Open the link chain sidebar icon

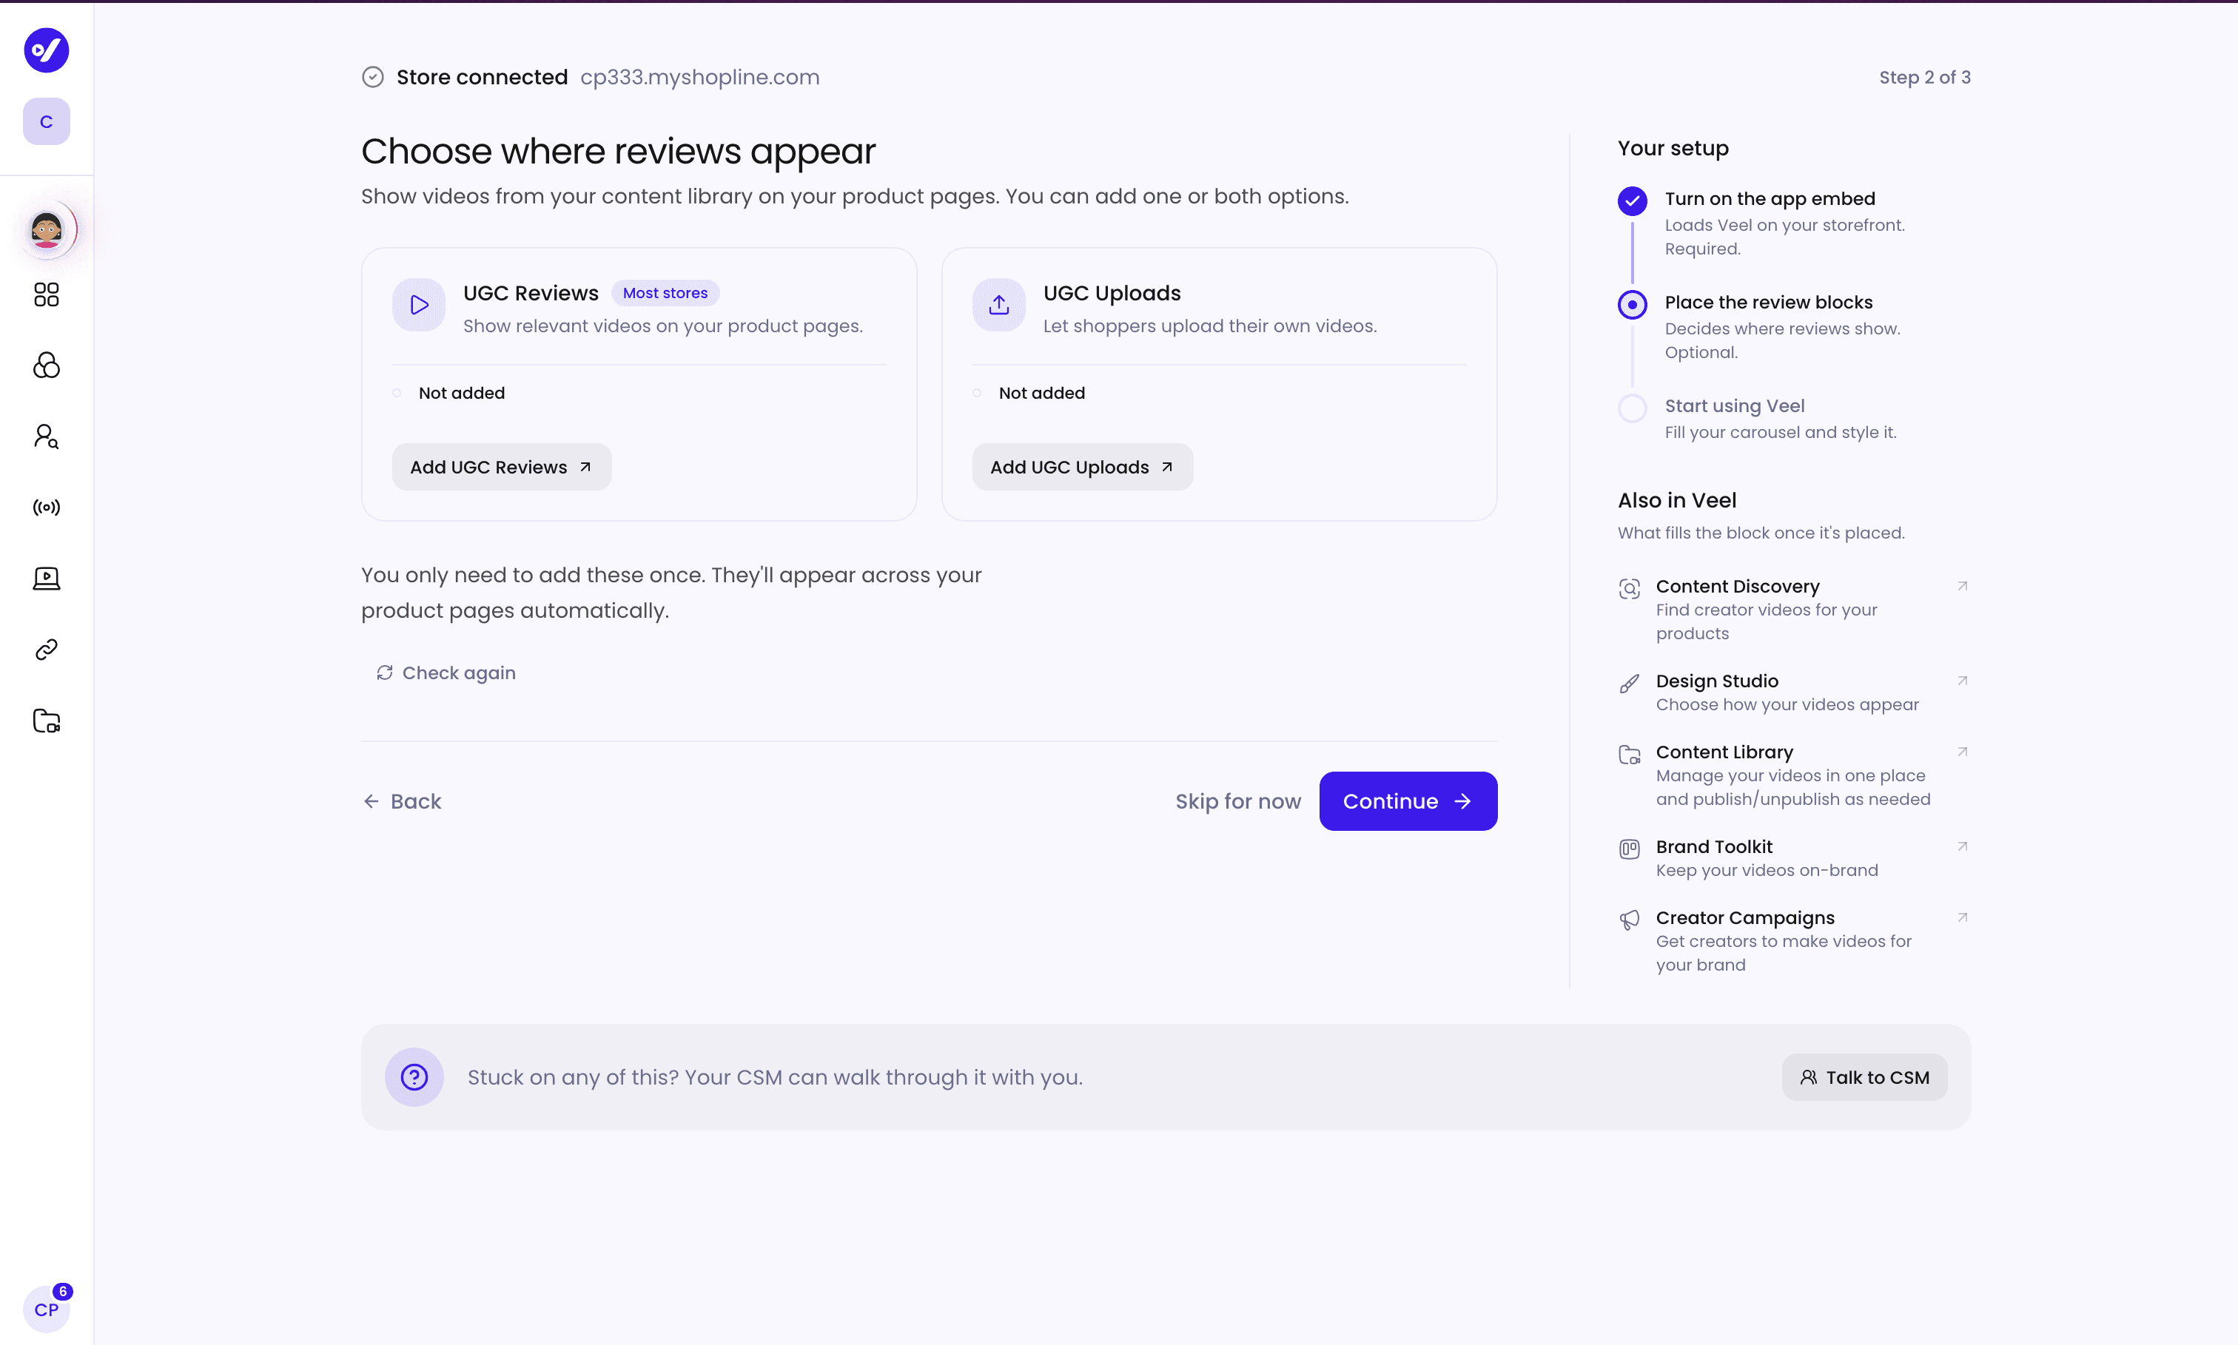(x=46, y=650)
